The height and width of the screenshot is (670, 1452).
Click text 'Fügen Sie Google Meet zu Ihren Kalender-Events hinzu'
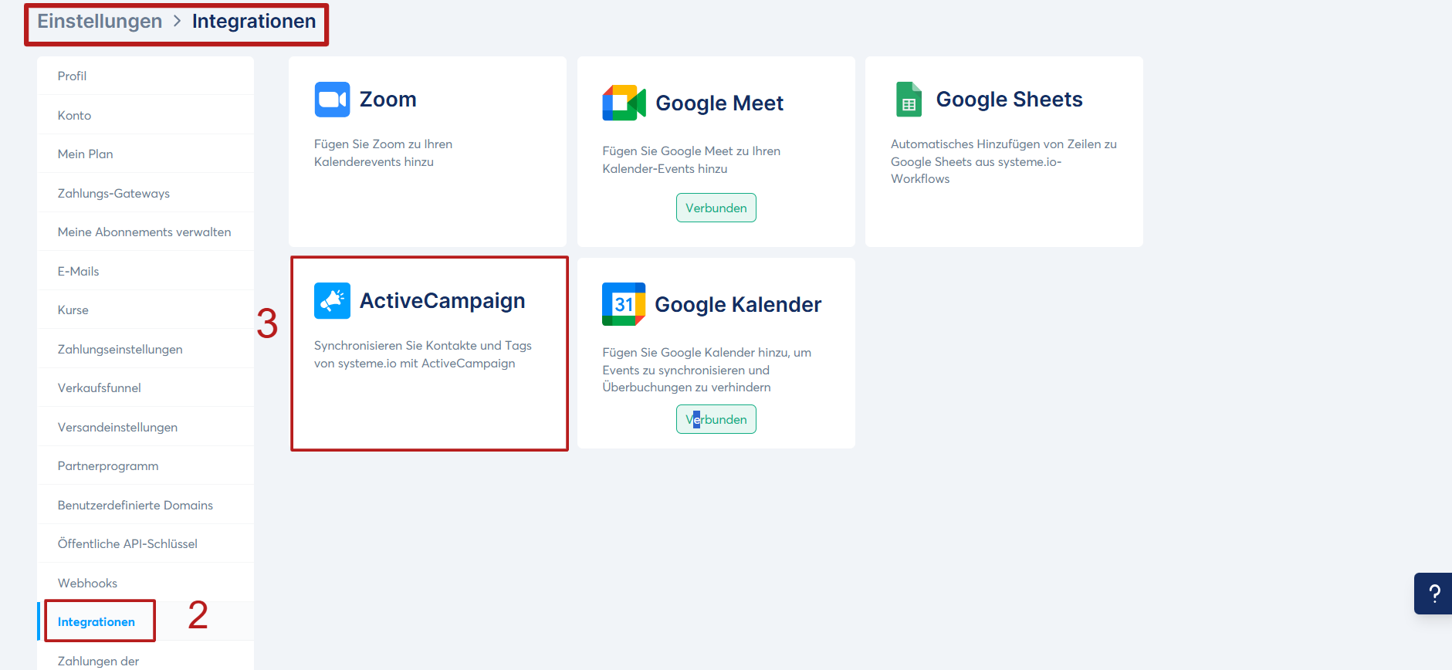[691, 160]
